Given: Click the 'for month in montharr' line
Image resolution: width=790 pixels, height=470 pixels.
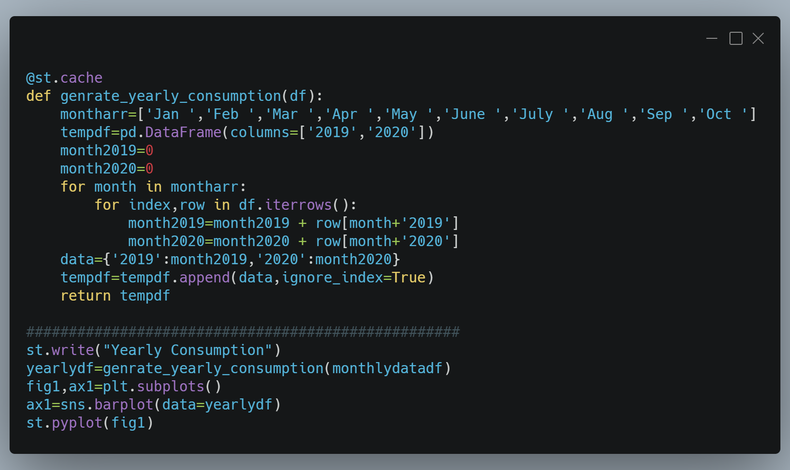Looking at the screenshot, I should 153,187.
